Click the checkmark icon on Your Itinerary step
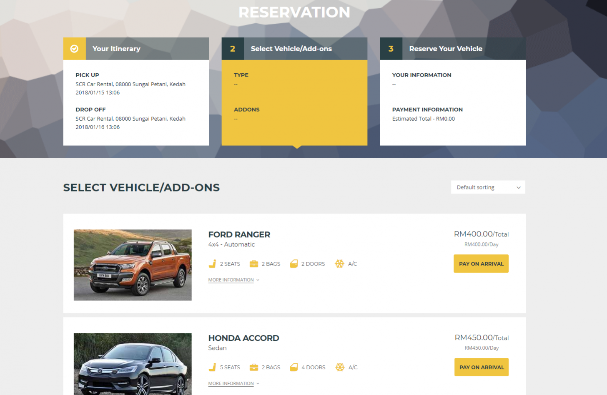Screen dimensions: 607x395 coord(74,48)
